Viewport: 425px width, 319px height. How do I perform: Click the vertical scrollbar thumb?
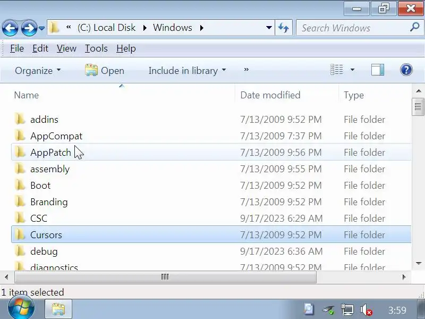418,107
